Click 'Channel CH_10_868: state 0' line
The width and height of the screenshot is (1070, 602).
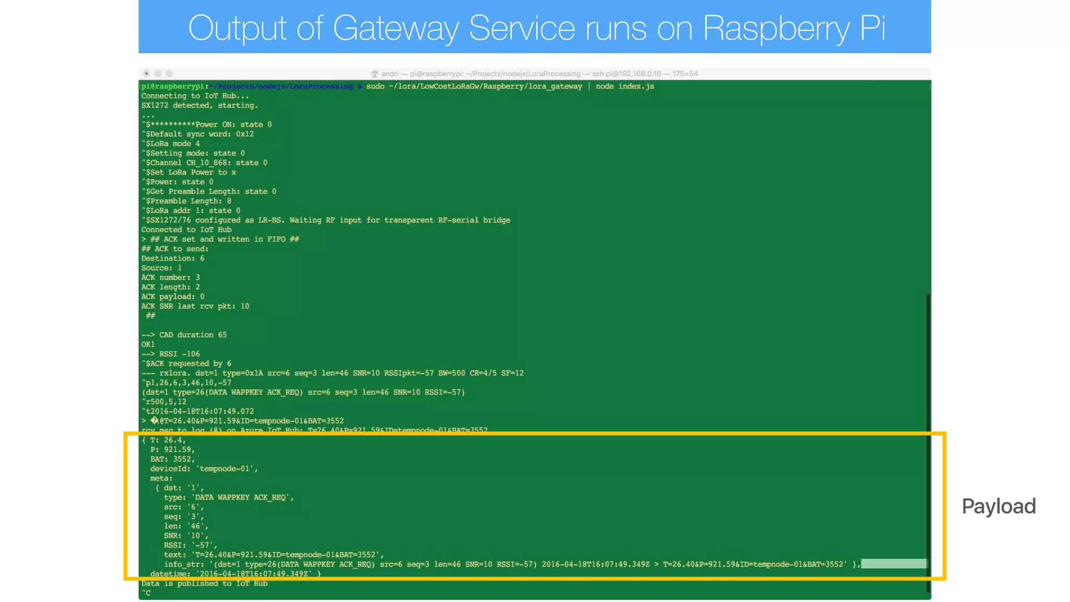pyautogui.click(x=204, y=163)
